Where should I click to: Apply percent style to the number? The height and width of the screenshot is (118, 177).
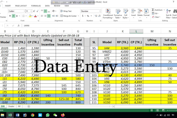(88, 16)
